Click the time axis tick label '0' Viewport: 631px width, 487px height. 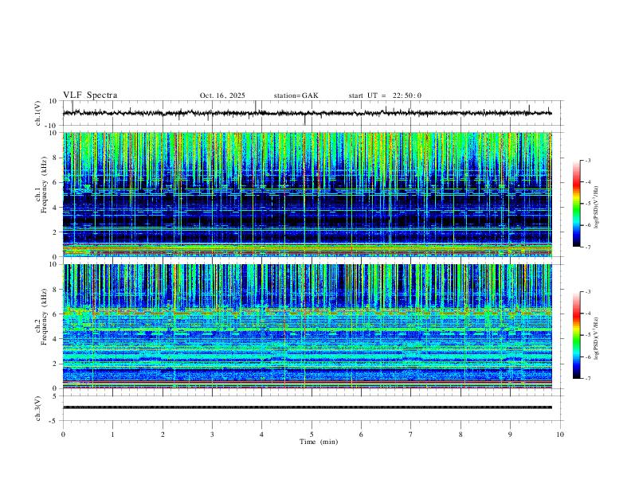(x=63, y=434)
